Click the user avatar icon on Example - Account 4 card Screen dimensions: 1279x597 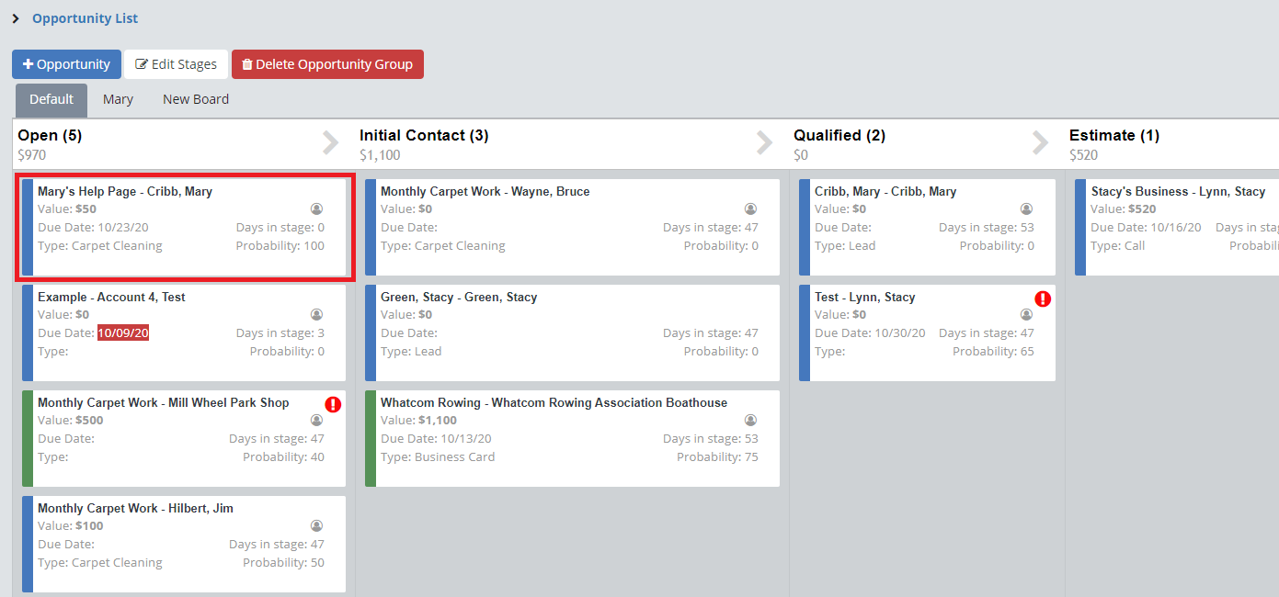pos(317,315)
